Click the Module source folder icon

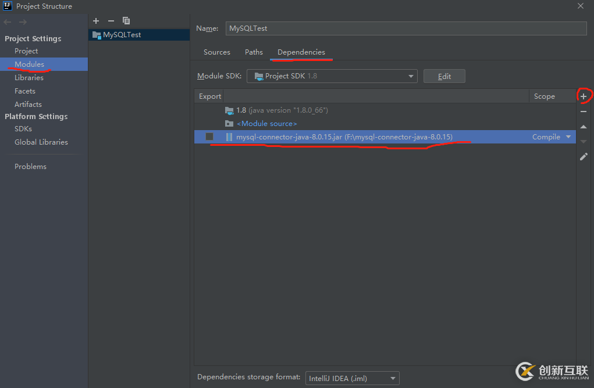[229, 124]
